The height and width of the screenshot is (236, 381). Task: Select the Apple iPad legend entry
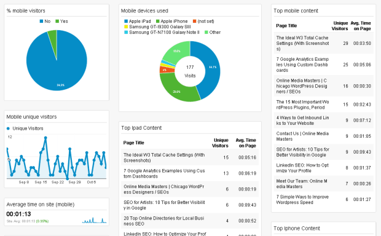coord(138,22)
